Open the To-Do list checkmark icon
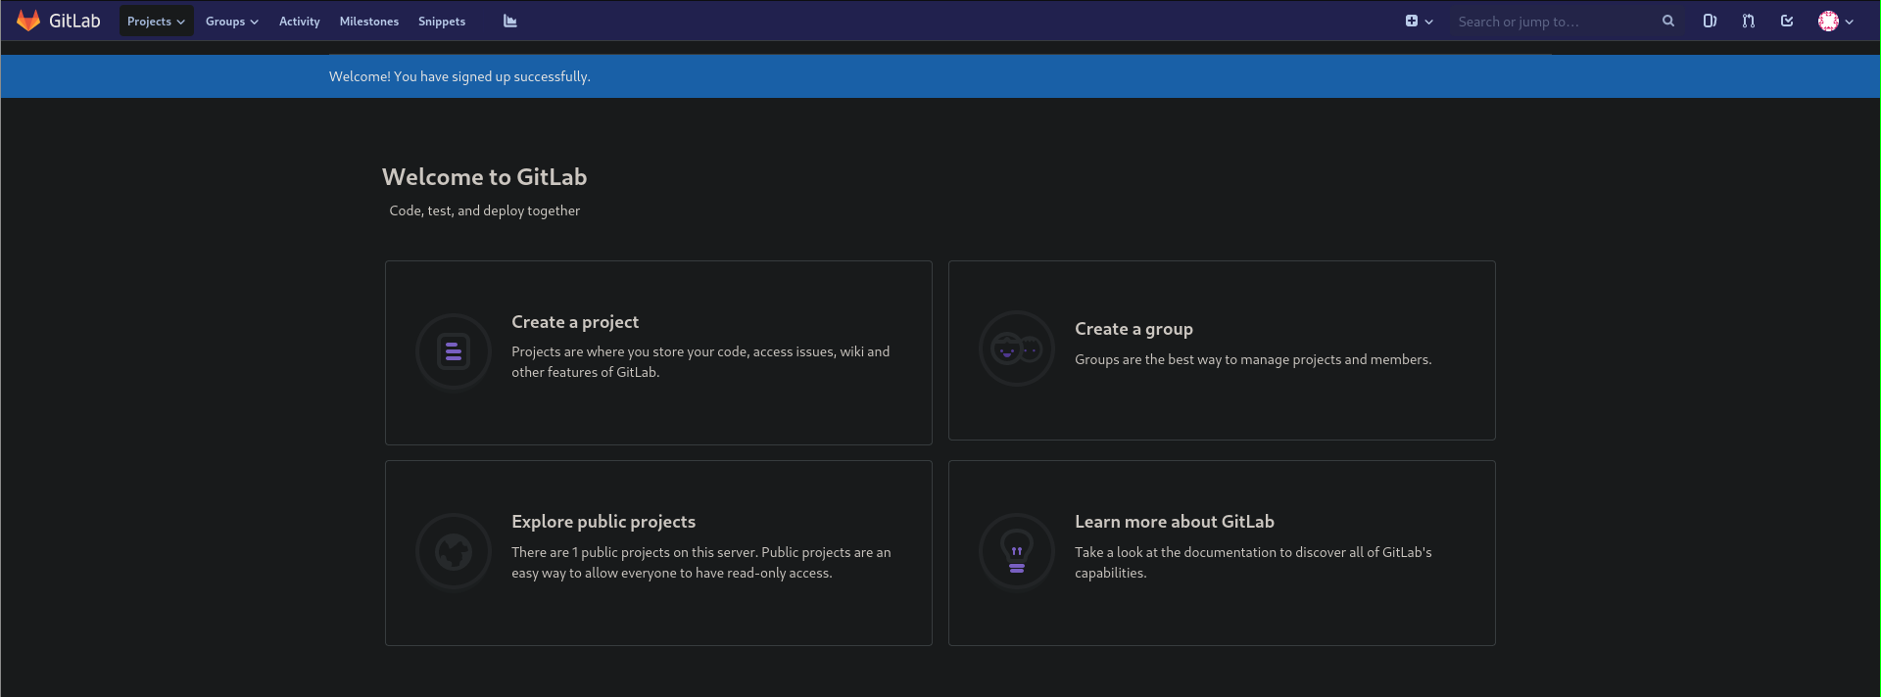 1787,21
